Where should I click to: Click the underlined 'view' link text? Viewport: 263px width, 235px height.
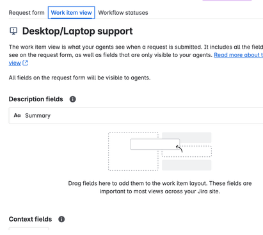click(x=15, y=63)
